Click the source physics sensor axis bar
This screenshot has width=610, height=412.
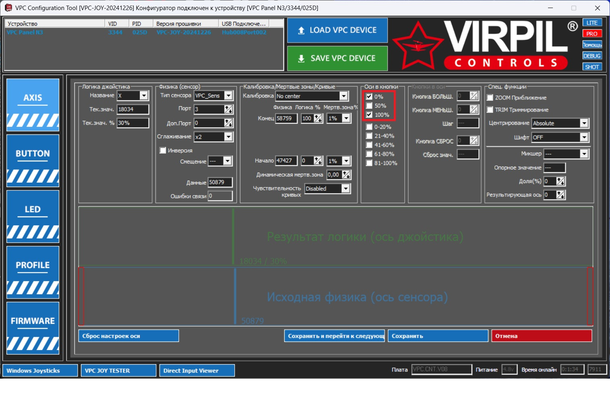click(336, 296)
